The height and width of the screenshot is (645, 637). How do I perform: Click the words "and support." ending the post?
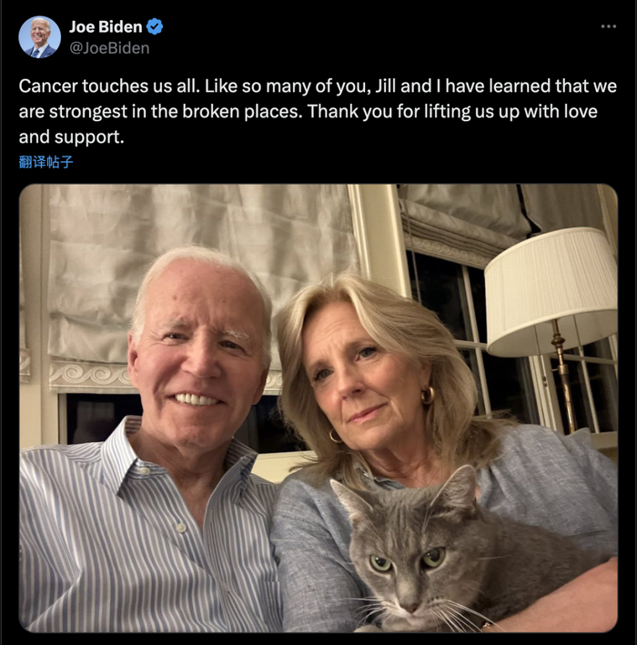click(x=69, y=138)
